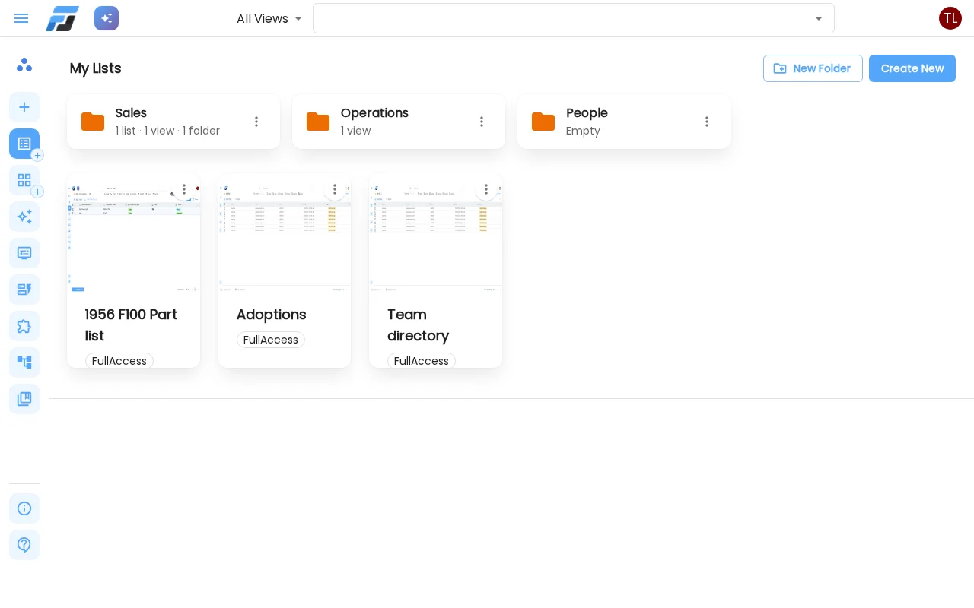Click the three-dots workspace icon in sidebar

click(24, 65)
